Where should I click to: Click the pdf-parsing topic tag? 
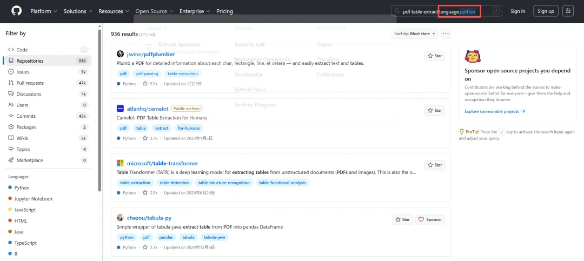tap(147, 73)
